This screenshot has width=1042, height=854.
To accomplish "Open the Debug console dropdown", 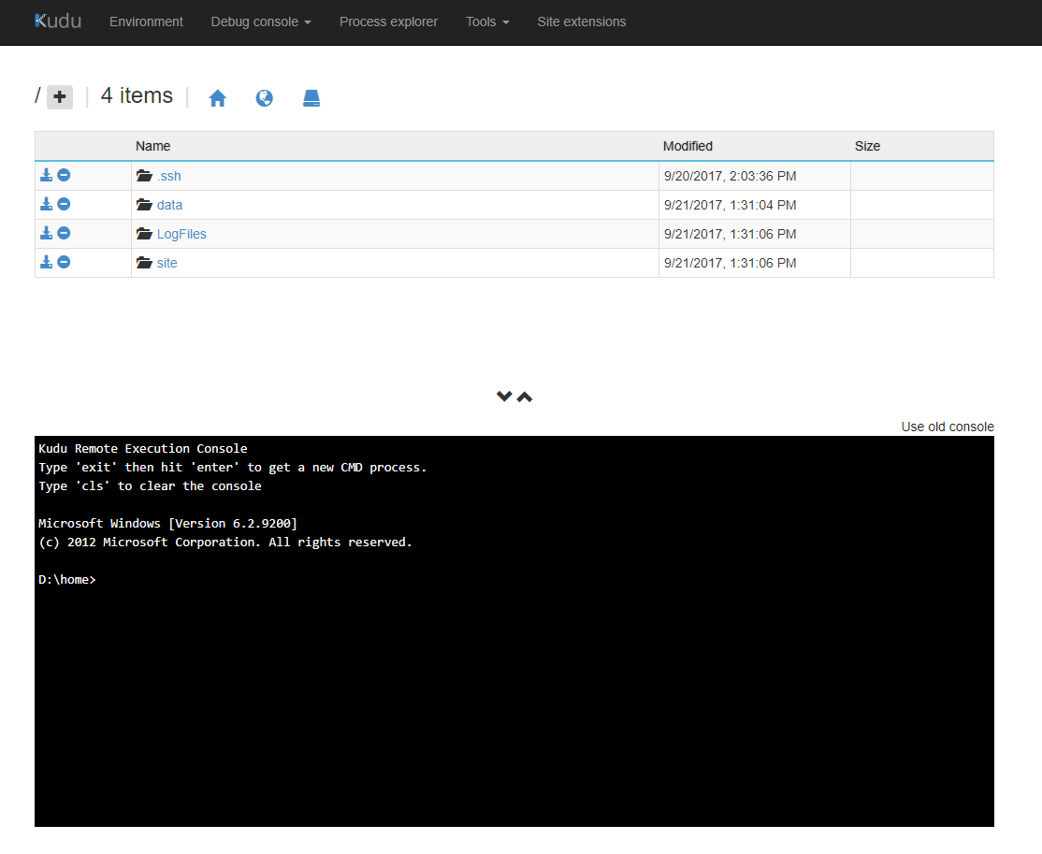I will (261, 22).
